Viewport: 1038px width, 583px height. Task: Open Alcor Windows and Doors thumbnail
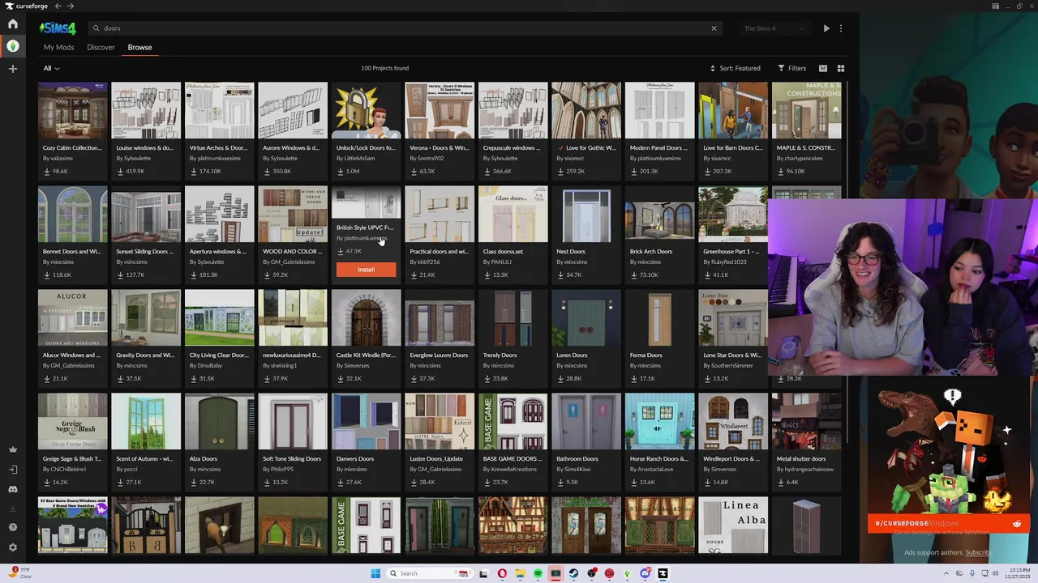[x=72, y=318]
